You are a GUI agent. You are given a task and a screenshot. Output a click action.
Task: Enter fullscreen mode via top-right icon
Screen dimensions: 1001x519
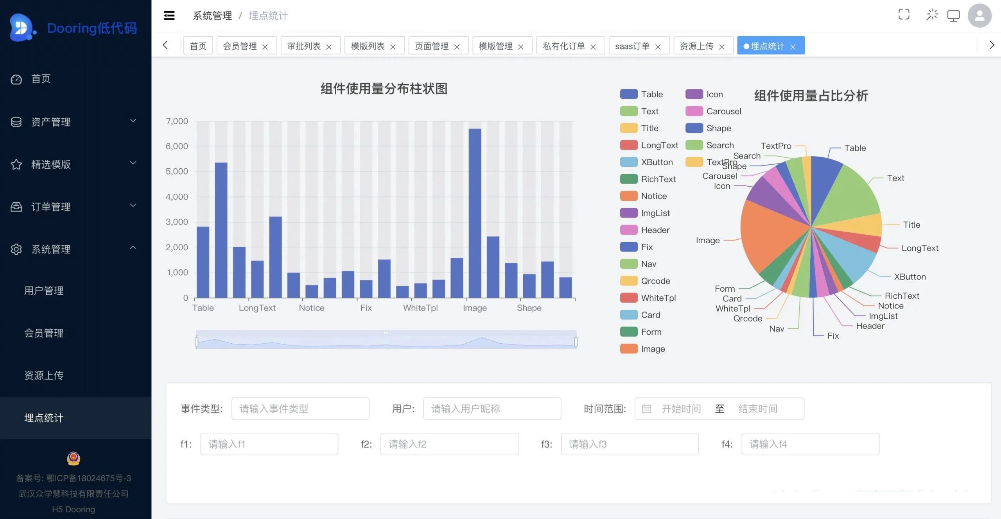coord(904,15)
